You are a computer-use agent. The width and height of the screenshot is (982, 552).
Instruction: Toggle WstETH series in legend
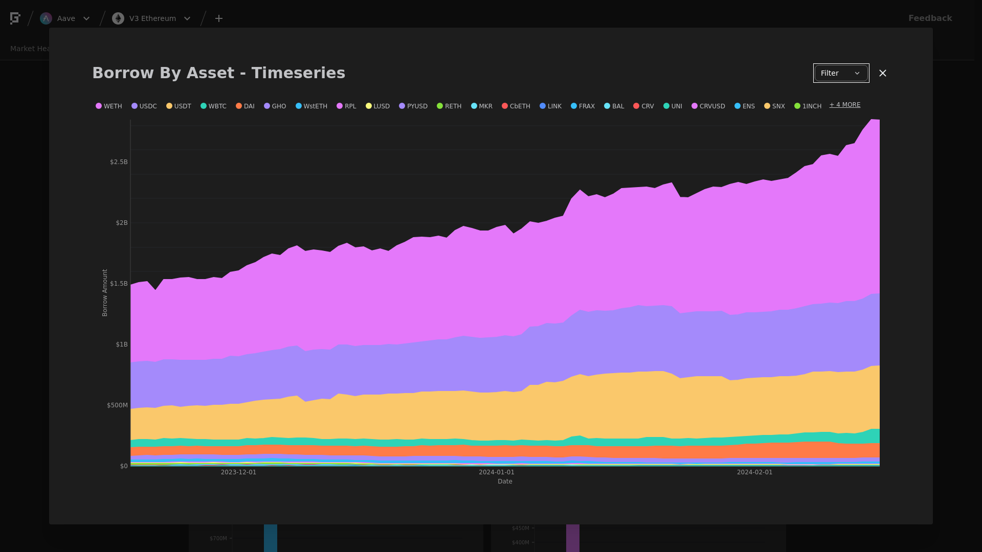click(311, 106)
